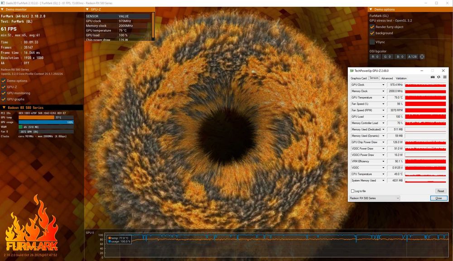
Task: Open CPU Temperature sensor dropdown
Action: [x=383, y=174]
